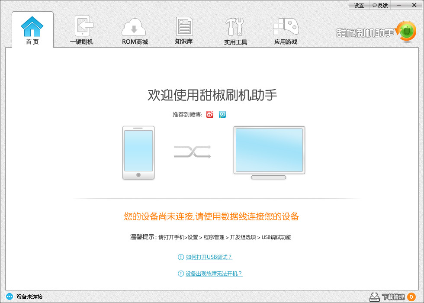Click the one-key flash phone icon
The width and height of the screenshot is (424, 303).
[84, 26]
